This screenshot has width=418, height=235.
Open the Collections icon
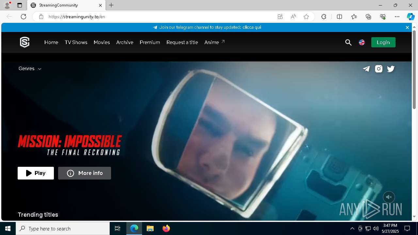coord(368,17)
